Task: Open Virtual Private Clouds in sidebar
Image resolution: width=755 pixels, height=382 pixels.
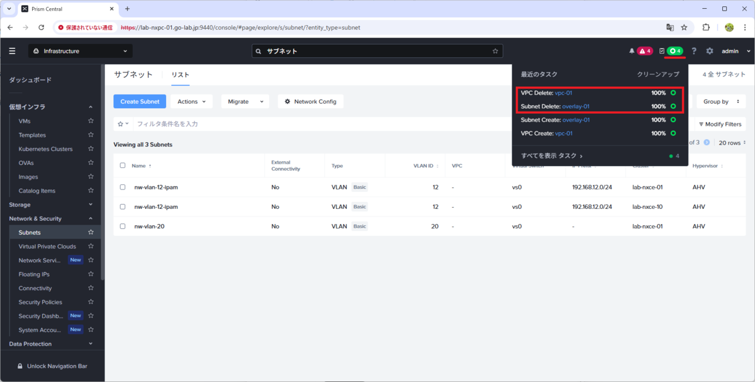Action: tap(47, 246)
